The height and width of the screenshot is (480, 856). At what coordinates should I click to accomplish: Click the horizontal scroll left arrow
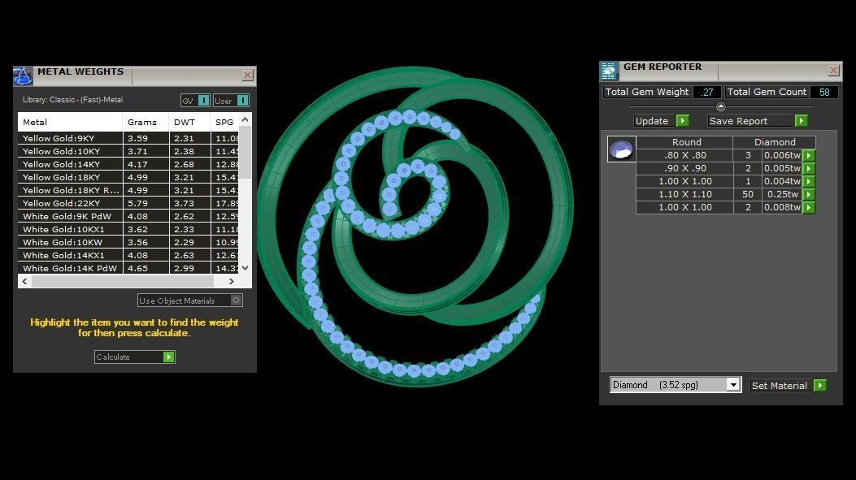[x=24, y=281]
